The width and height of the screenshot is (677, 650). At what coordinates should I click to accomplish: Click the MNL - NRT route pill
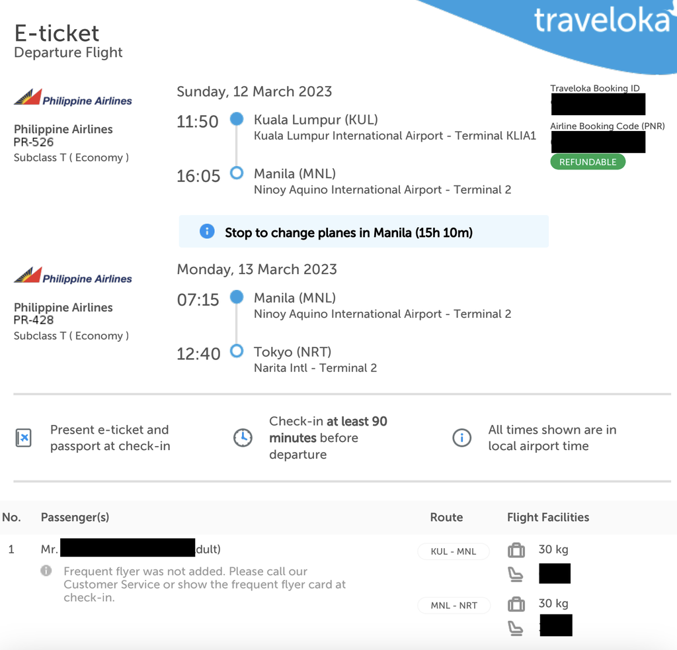click(454, 606)
